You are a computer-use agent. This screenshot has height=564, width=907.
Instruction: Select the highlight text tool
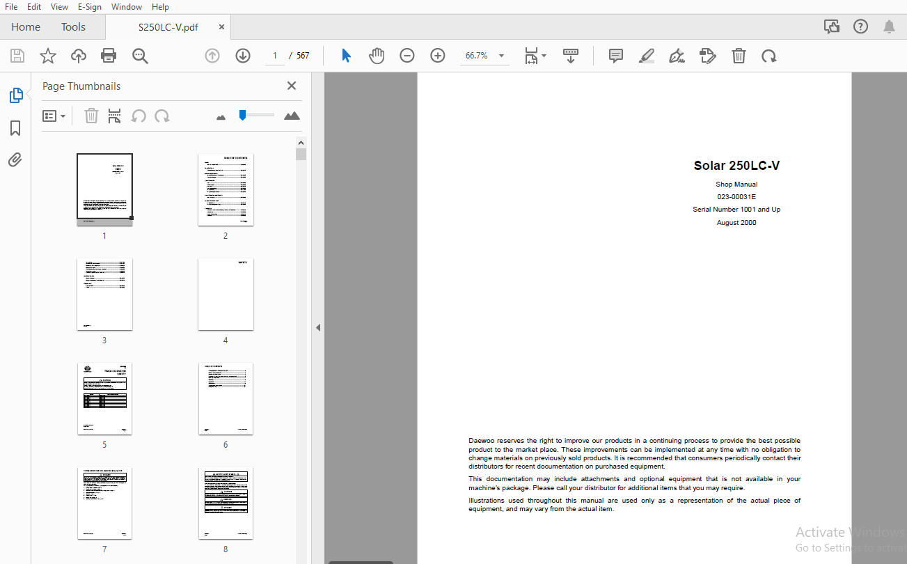(647, 56)
